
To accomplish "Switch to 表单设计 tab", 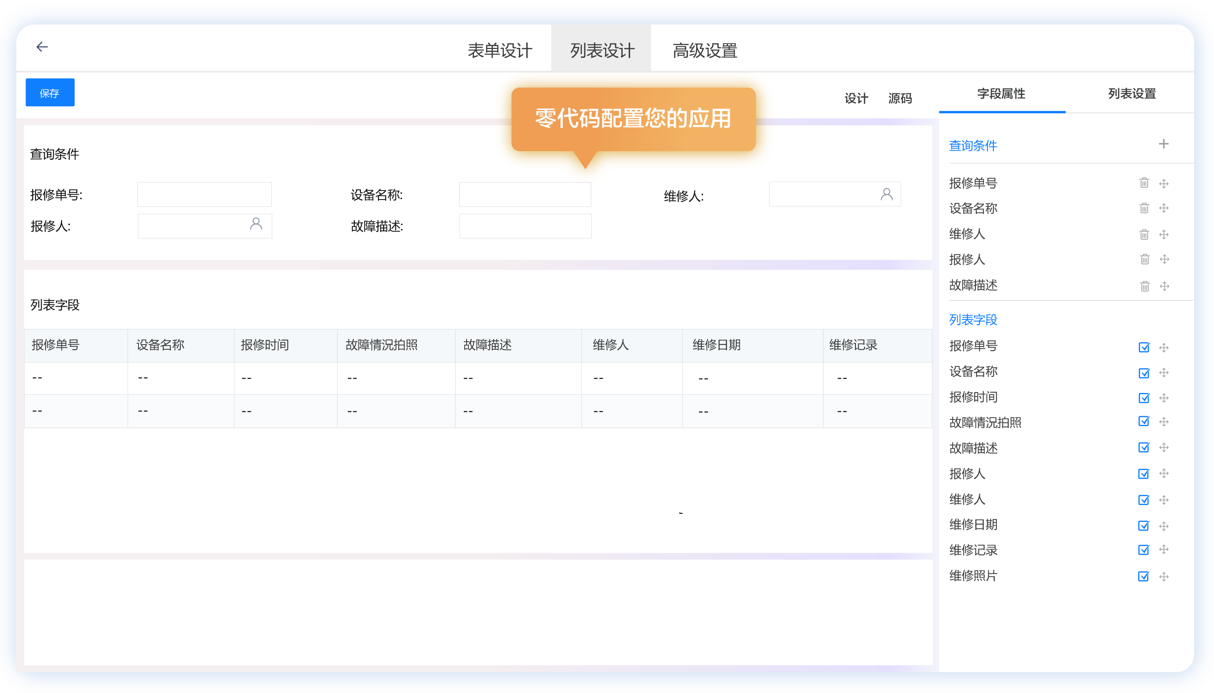I will pos(499,50).
